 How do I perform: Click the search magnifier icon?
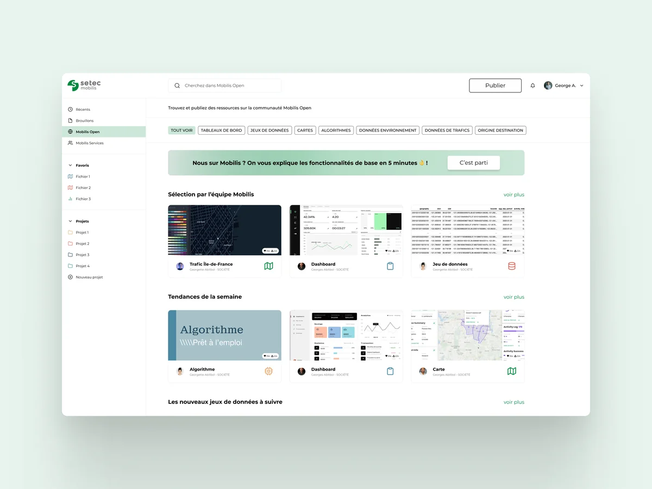point(177,86)
